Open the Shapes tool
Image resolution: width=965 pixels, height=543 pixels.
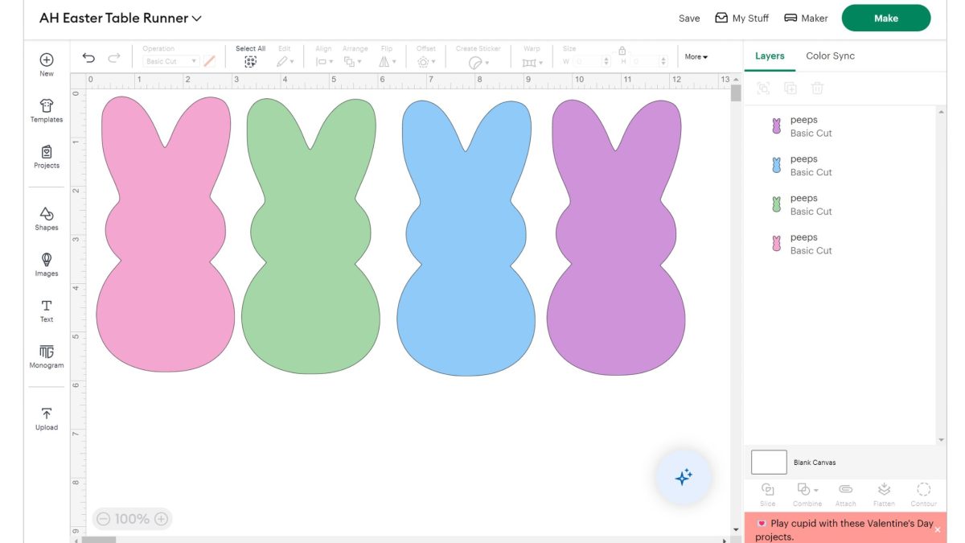pos(47,218)
